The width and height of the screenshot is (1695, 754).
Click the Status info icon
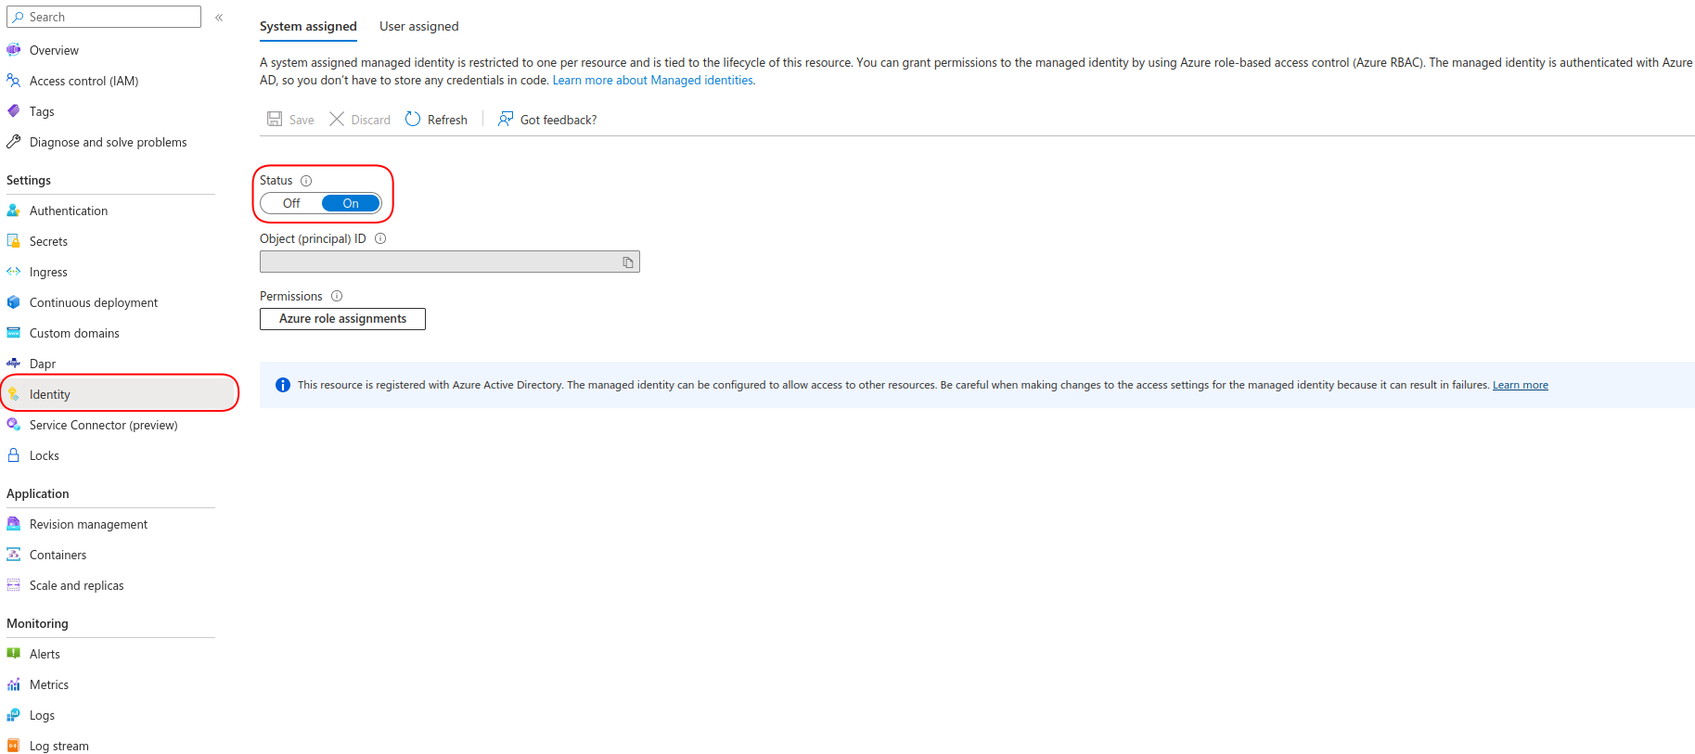(x=306, y=181)
